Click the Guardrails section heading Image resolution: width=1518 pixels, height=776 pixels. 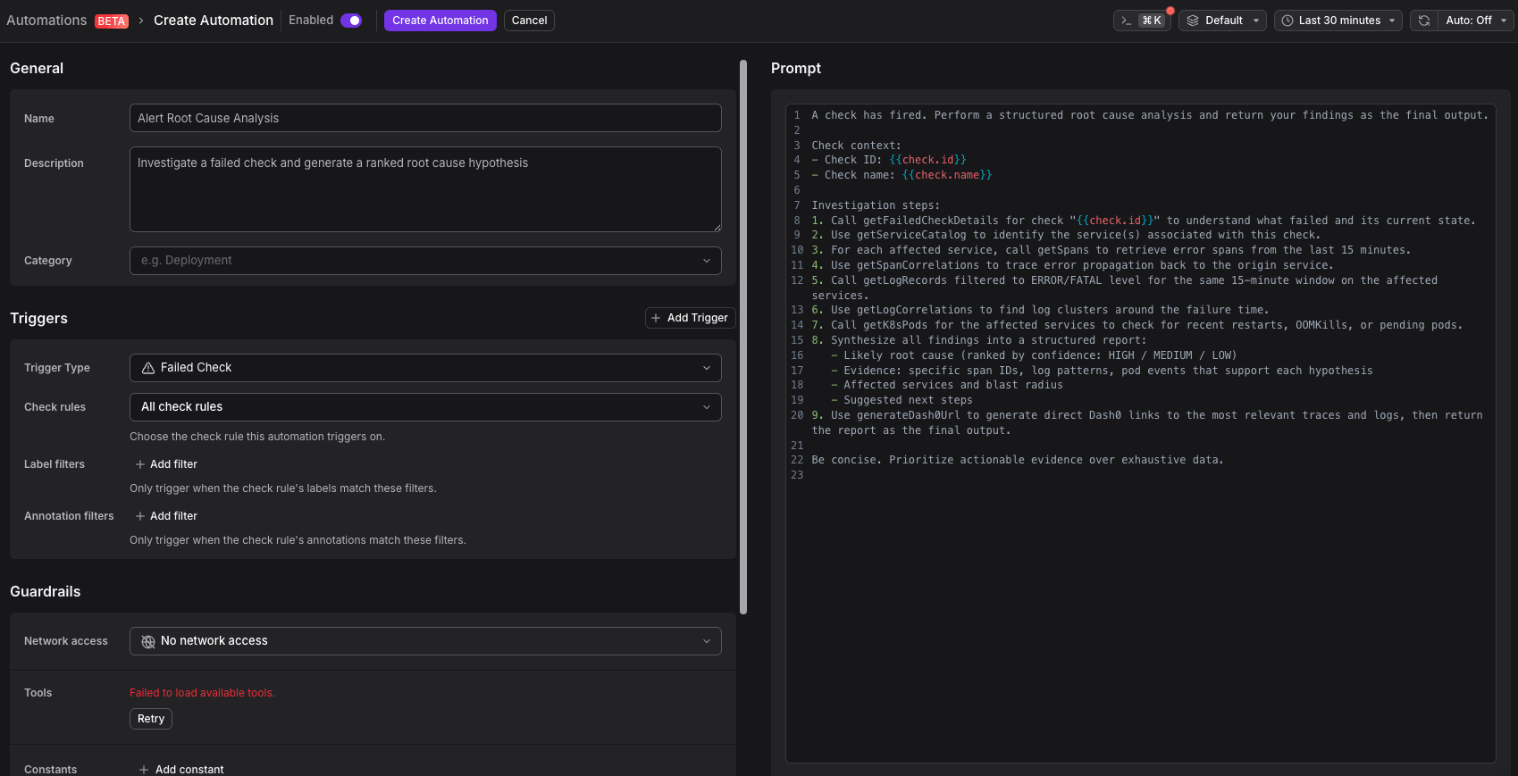46,592
